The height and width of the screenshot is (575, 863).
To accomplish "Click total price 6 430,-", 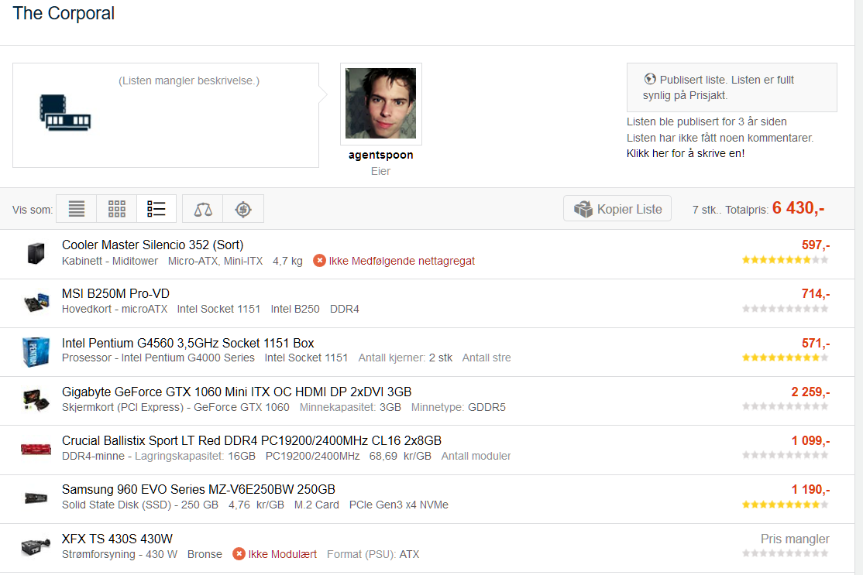I will [798, 208].
